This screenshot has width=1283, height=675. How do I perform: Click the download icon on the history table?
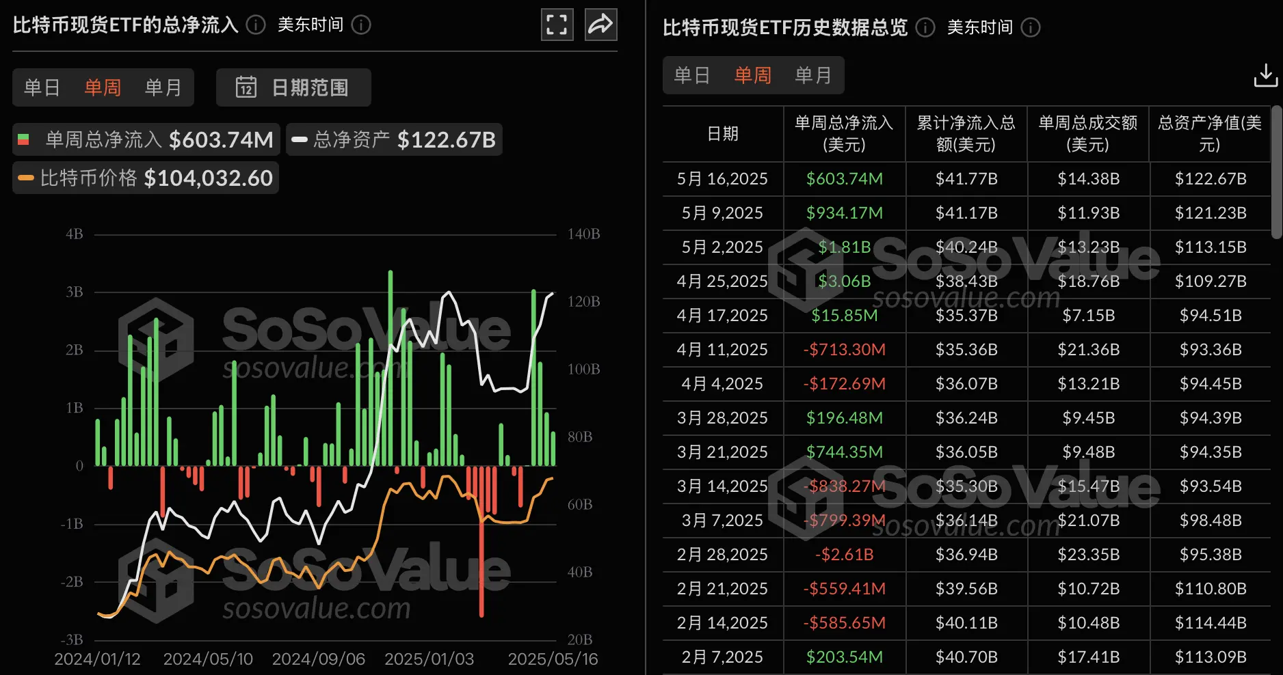1265,75
